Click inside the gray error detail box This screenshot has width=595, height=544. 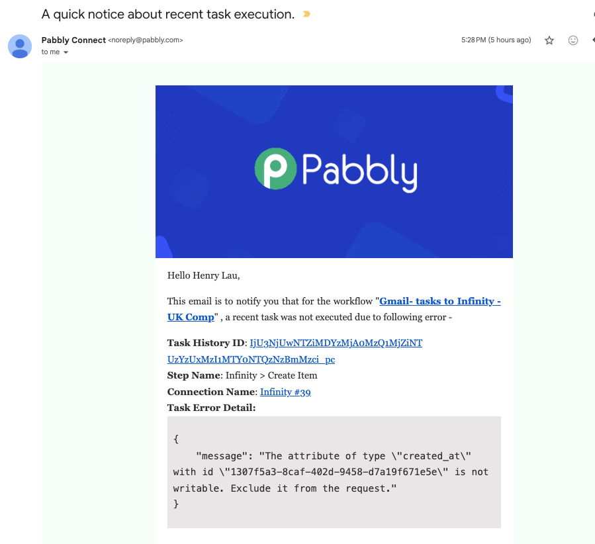pyautogui.click(x=334, y=472)
